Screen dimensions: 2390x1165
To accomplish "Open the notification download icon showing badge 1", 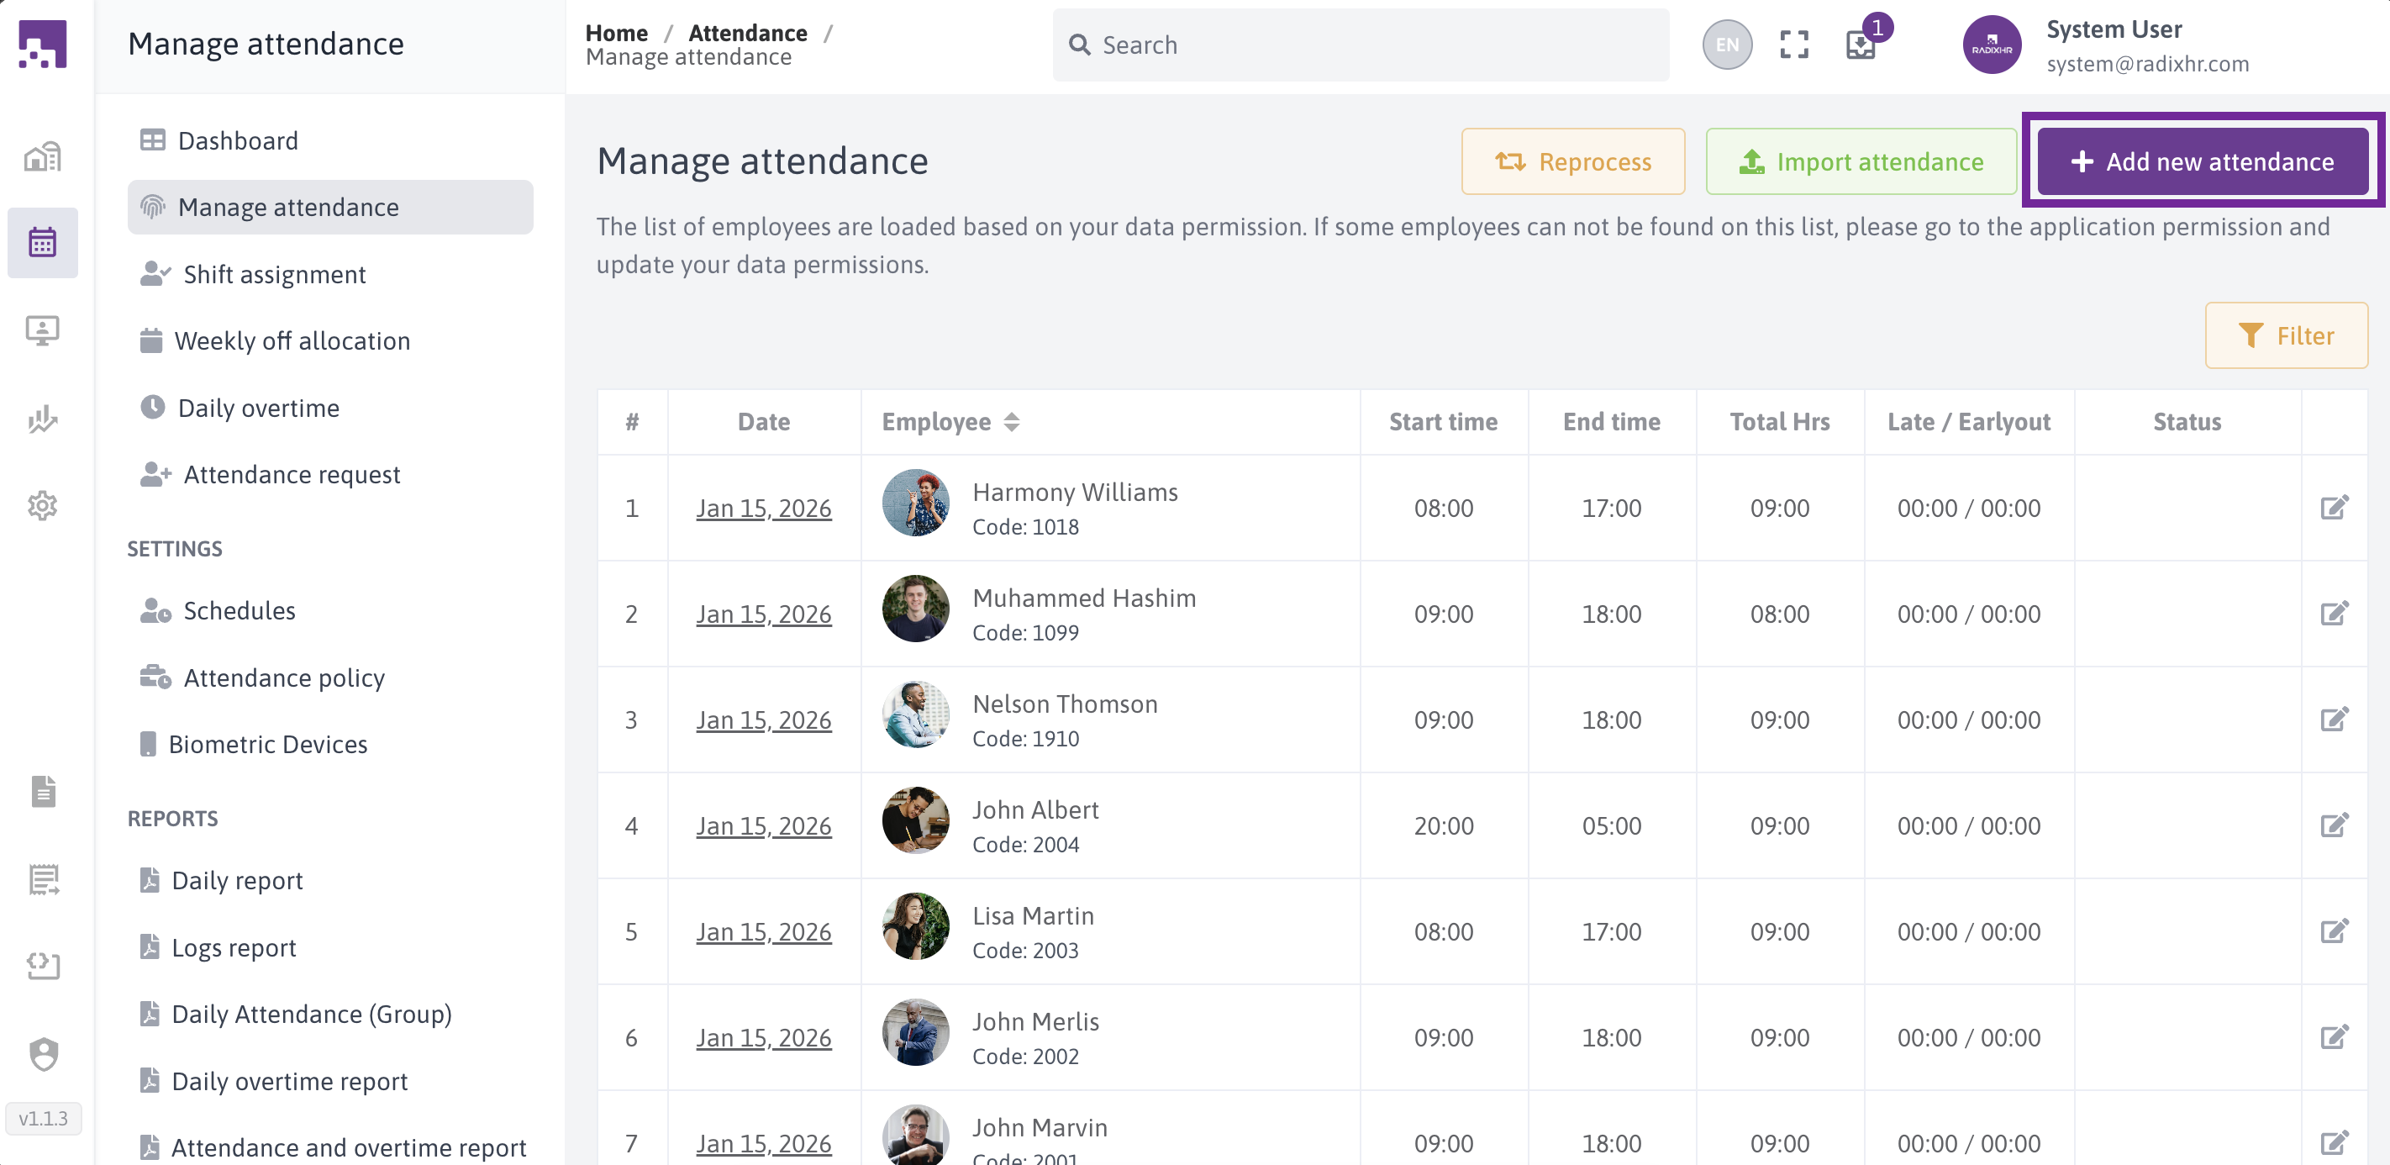I will pyautogui.click(x=1861, y=44).
